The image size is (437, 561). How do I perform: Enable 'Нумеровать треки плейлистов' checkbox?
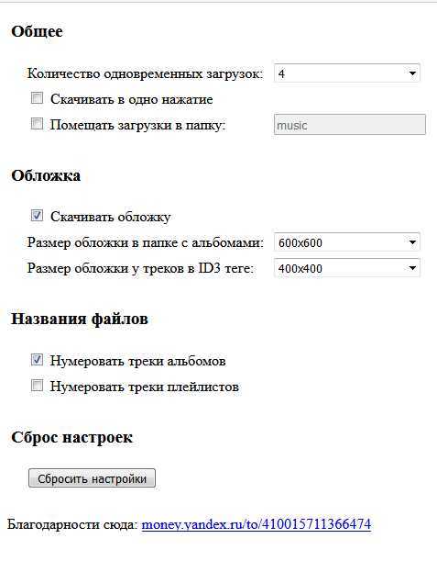[x=37, y=386]
